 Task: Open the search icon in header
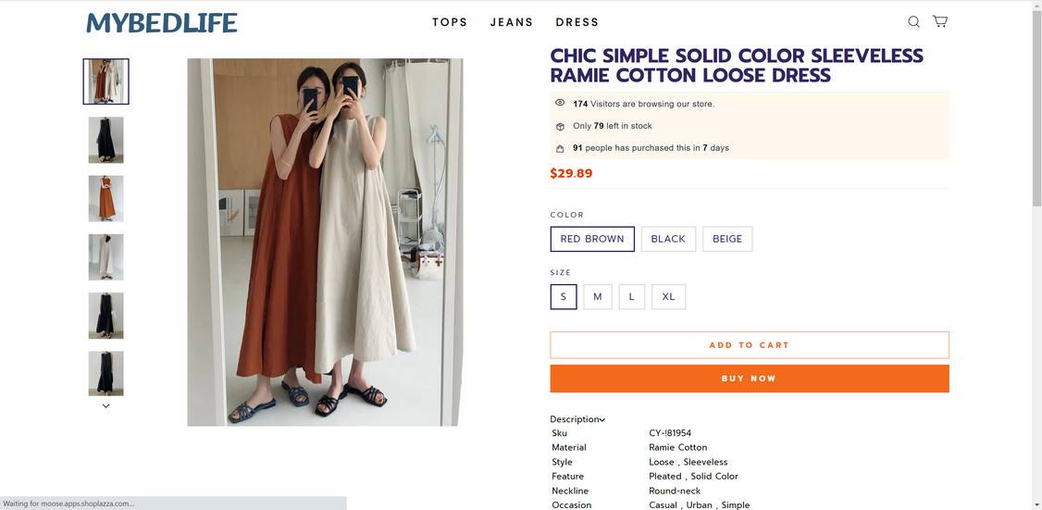pyautogui.click(x=913, y=22)
